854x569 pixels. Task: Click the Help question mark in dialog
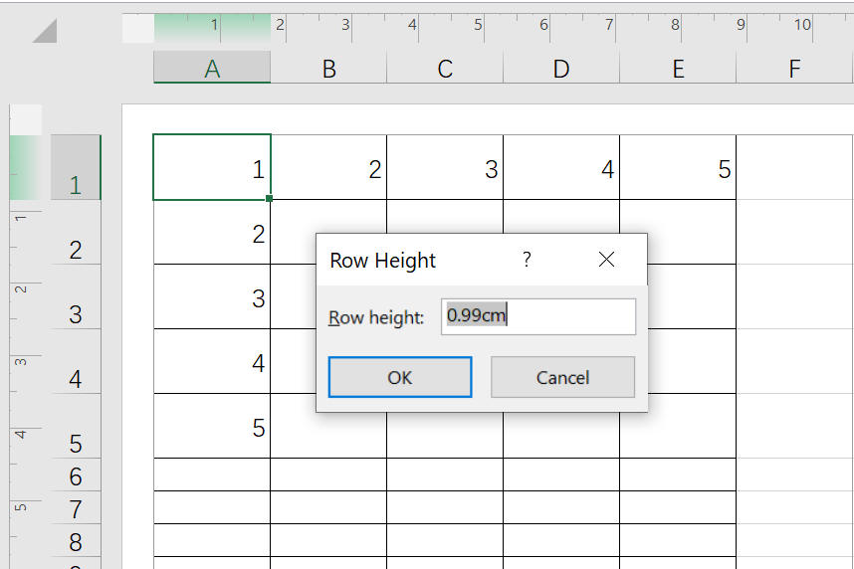coord(527,261)
